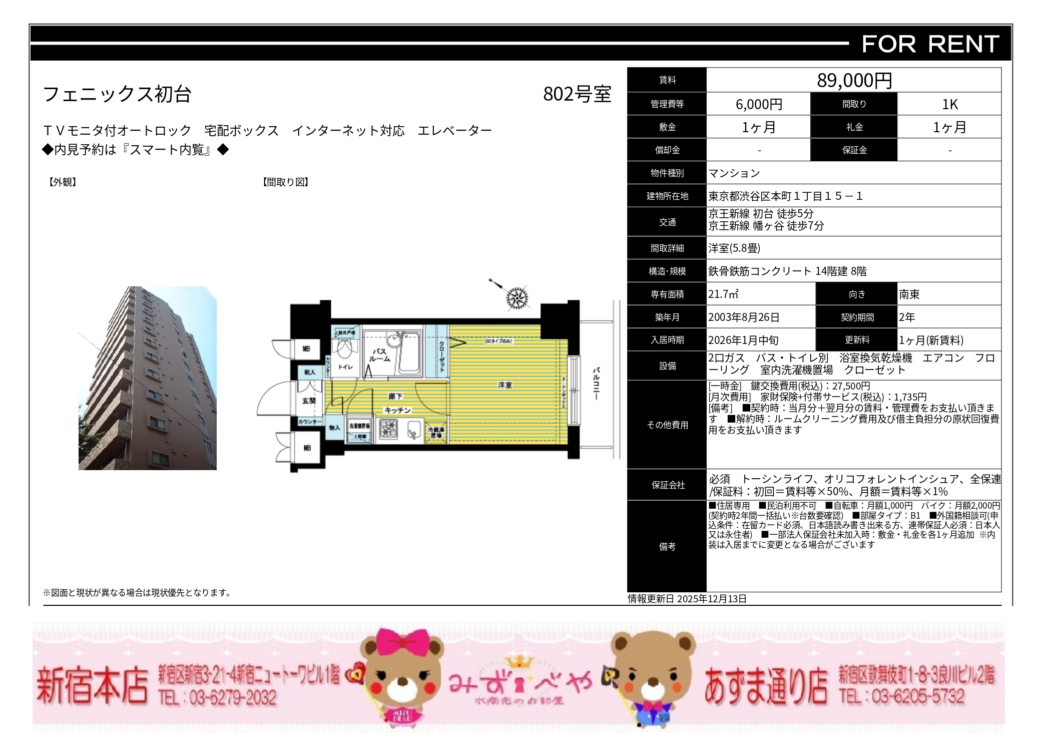Click the toilet symbol in floor plan
Screen dimensions: 1045x740
pos(344,349)
